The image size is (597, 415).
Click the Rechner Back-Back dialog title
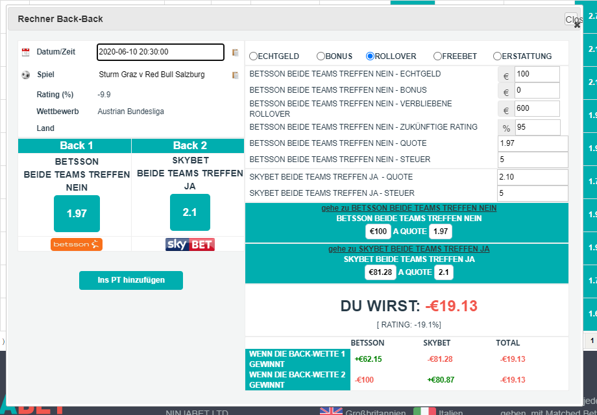[60, 19]
